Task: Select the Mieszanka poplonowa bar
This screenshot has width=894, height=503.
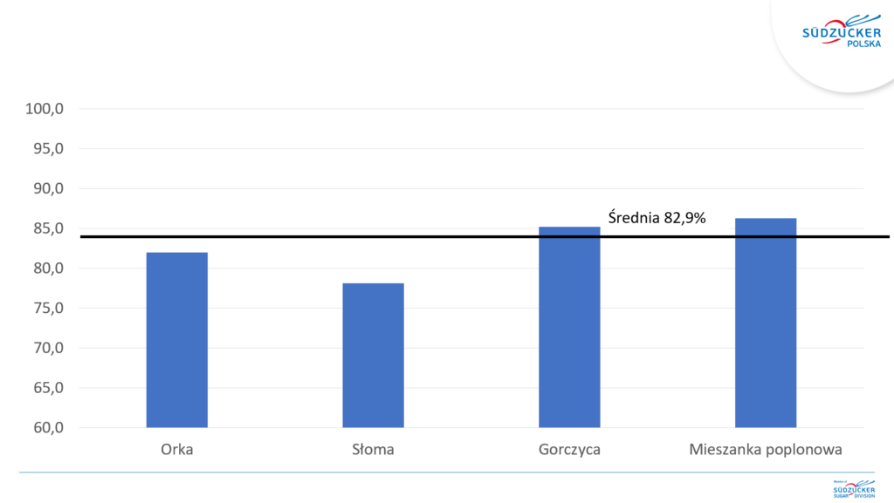Action: tap(765, 323)
